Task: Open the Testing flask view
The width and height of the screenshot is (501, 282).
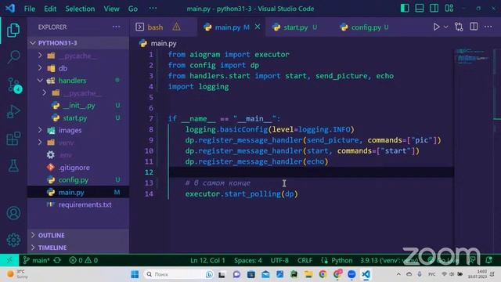Action: pos(13,165)
